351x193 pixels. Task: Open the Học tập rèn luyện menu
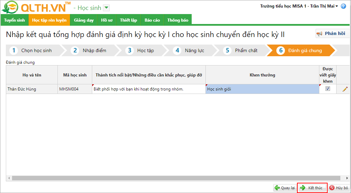(49, 20)
